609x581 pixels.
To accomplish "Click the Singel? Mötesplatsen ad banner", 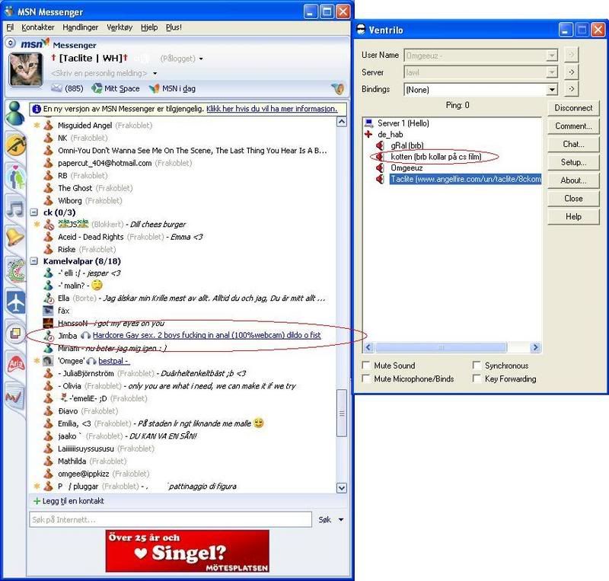I will pyautogui.click(x=187, y=551).
